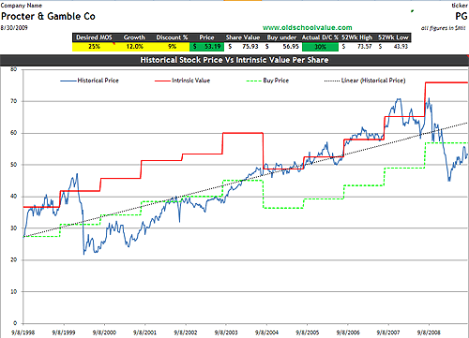This screenshot has height=338, width=469.
Task: Click the y-axis label 30
Action: (x=14, y=228)
